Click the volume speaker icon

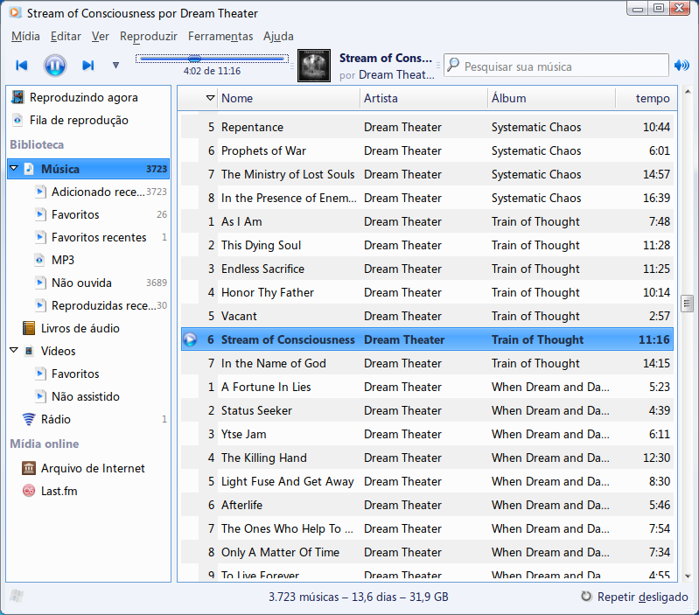tap(682, 66)
